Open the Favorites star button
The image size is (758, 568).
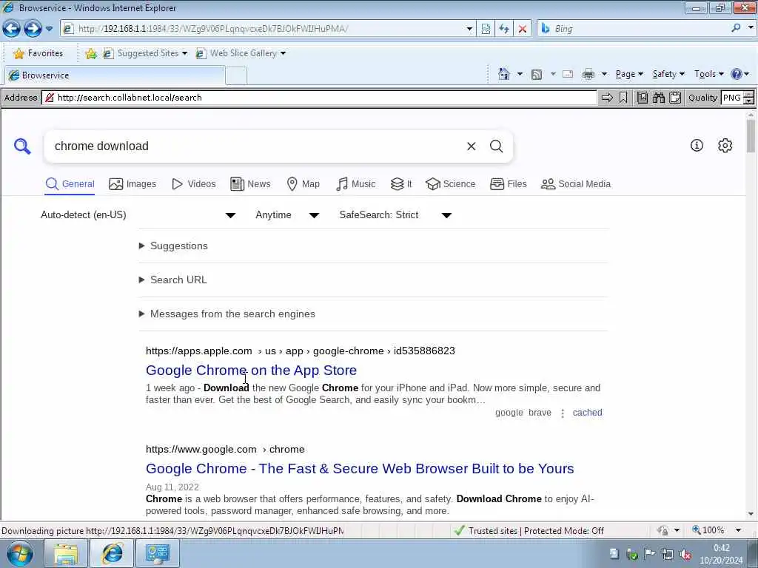pyautogui.click(x=38, y=53)
